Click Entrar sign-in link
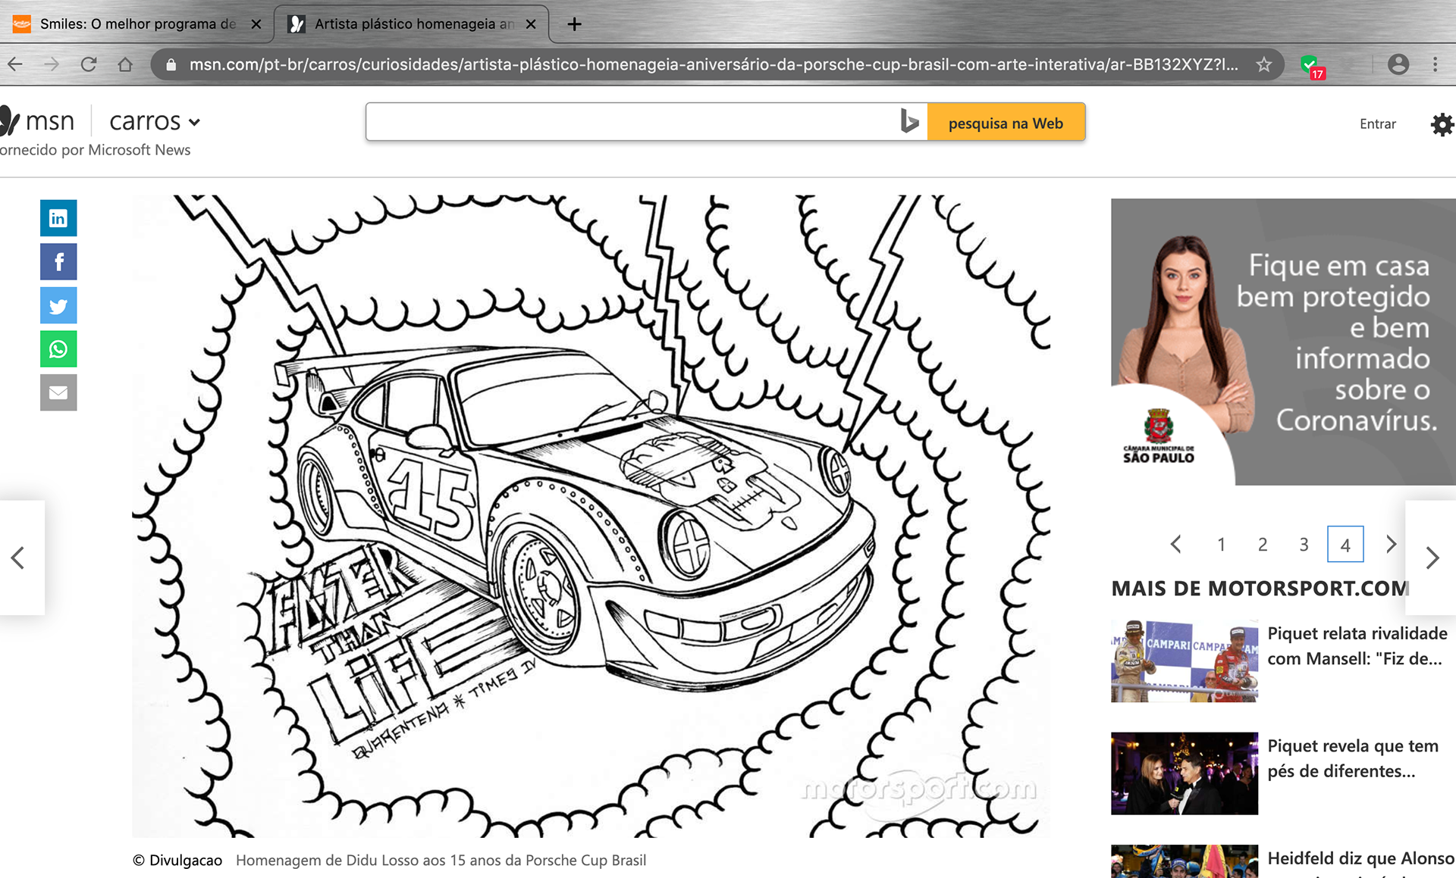Viewport: 1456px width, 878px height. click(x=1377, y=123)
